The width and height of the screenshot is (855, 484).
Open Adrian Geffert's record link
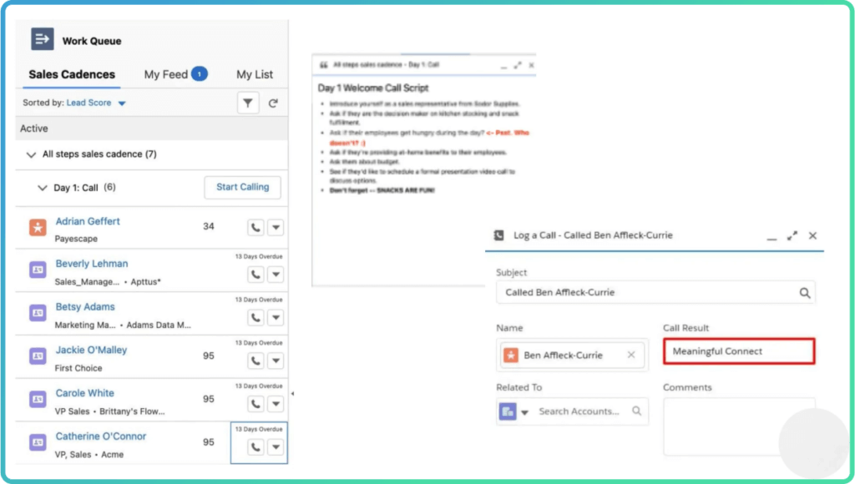(88, 221)
